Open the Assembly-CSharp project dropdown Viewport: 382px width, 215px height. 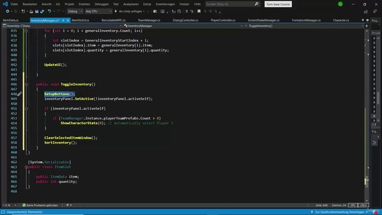point(62,26)
